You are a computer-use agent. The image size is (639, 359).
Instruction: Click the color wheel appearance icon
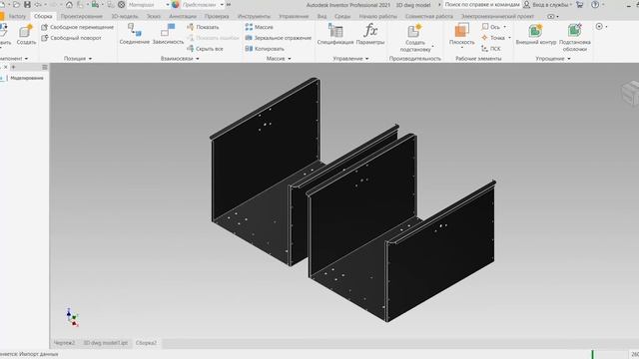click(176, 4)
